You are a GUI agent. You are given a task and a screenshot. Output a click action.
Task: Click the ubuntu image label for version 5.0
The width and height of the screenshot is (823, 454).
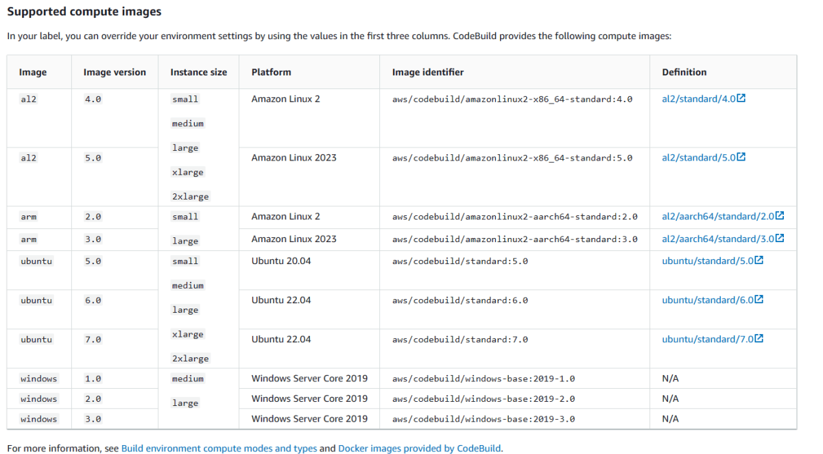click(36, 261)
